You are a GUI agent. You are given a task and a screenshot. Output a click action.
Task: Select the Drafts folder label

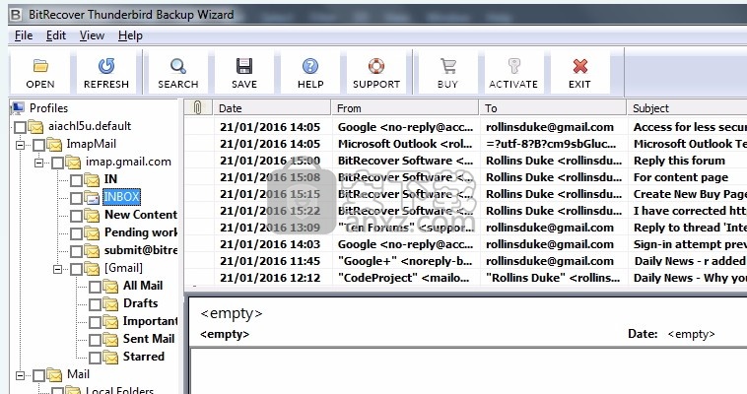coord(141,303)
